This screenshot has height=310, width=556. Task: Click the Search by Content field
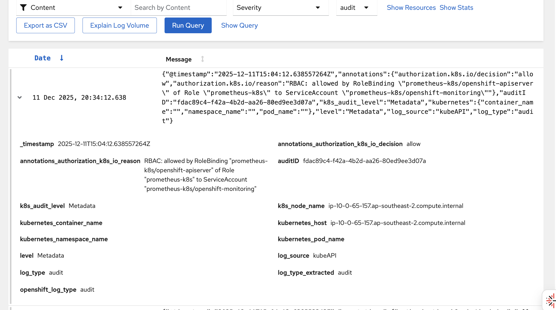tap(178, 8)
